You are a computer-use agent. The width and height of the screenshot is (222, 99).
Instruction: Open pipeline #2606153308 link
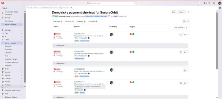tap(79, 34)
